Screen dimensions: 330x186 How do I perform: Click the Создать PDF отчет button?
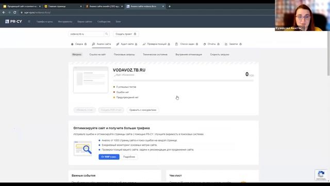click(111, 110)
